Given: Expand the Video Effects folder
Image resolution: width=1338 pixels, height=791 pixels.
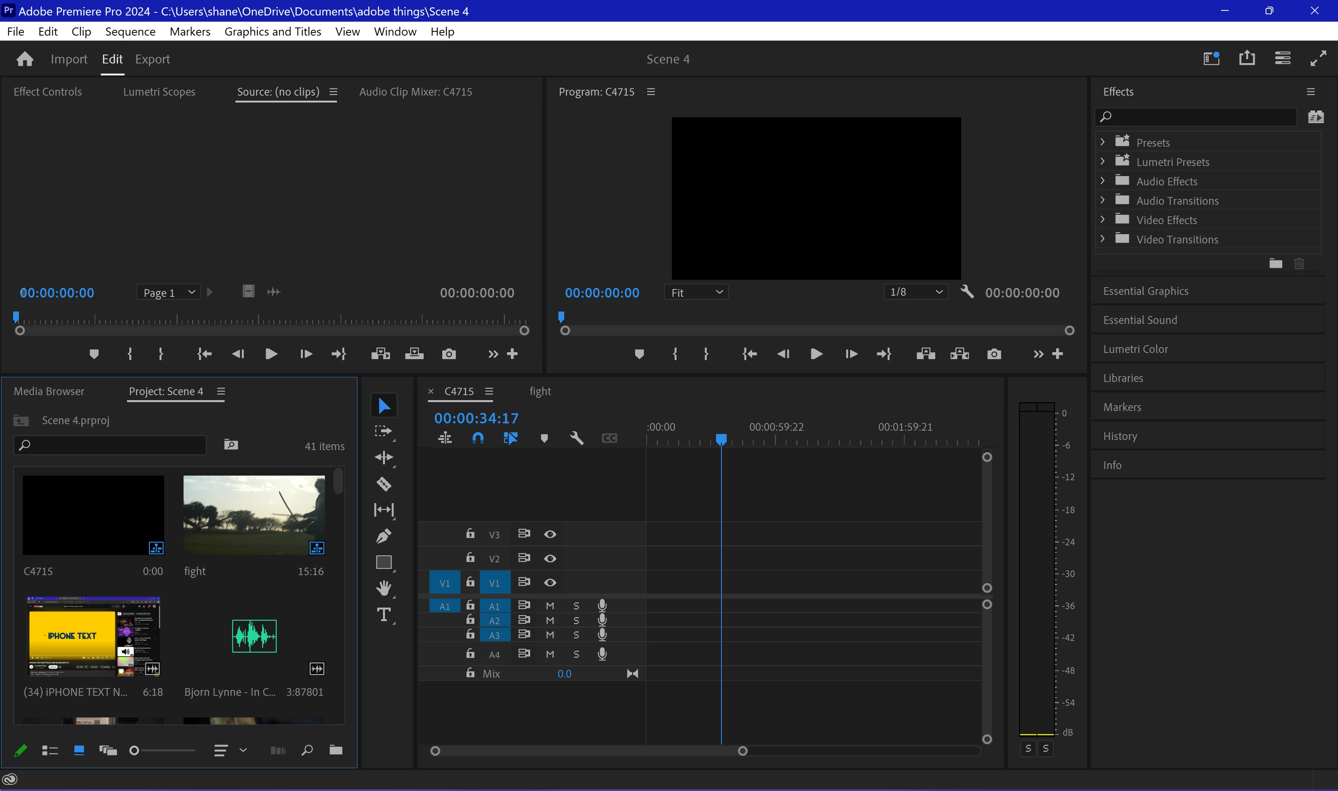Looking at the screenshot, I should [x=1102, y=219].
